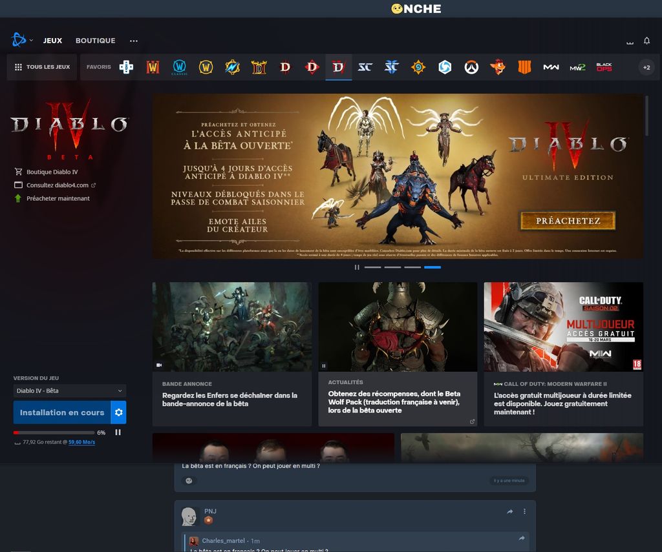Switch to the Boutique tab
This screenshot has height=552, width=662.
tap(95, 41)
